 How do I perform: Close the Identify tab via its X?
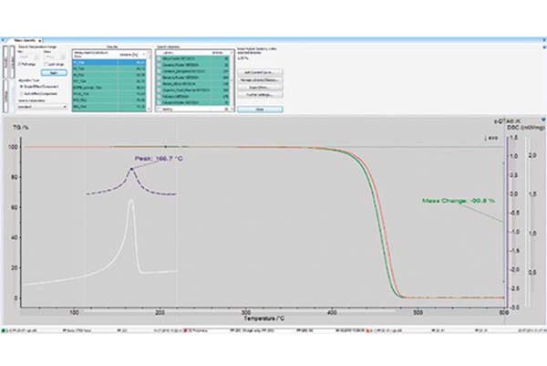point(40,40)
